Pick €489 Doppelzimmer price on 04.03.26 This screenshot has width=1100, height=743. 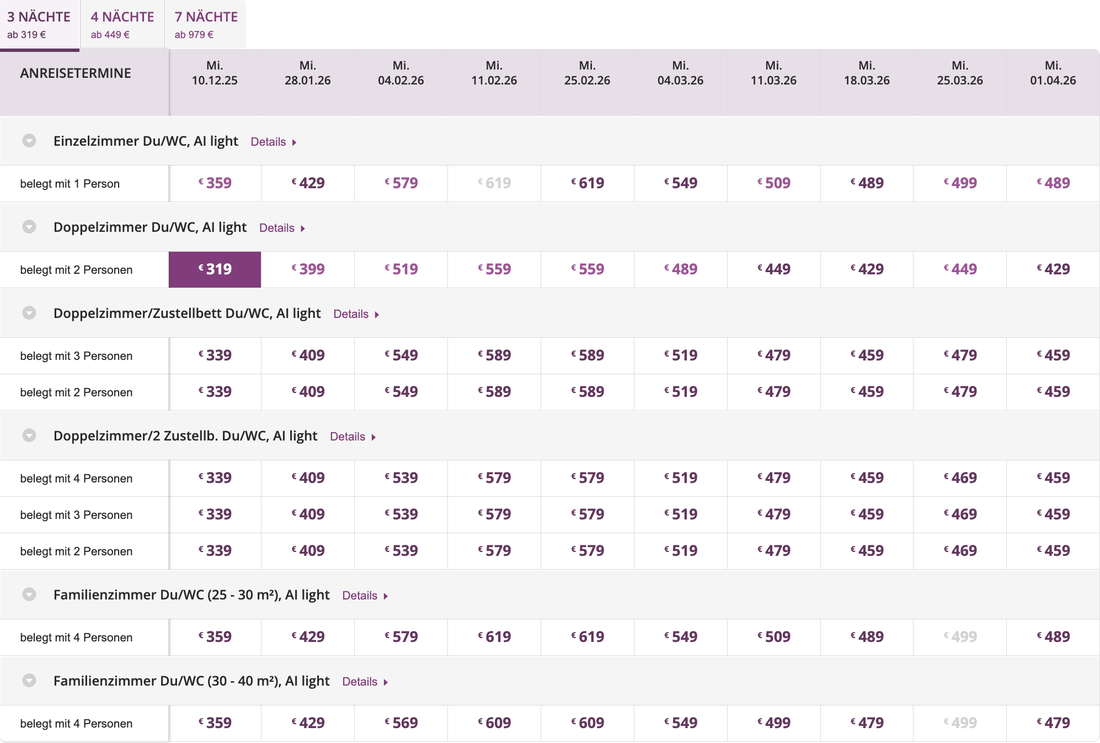680,269
